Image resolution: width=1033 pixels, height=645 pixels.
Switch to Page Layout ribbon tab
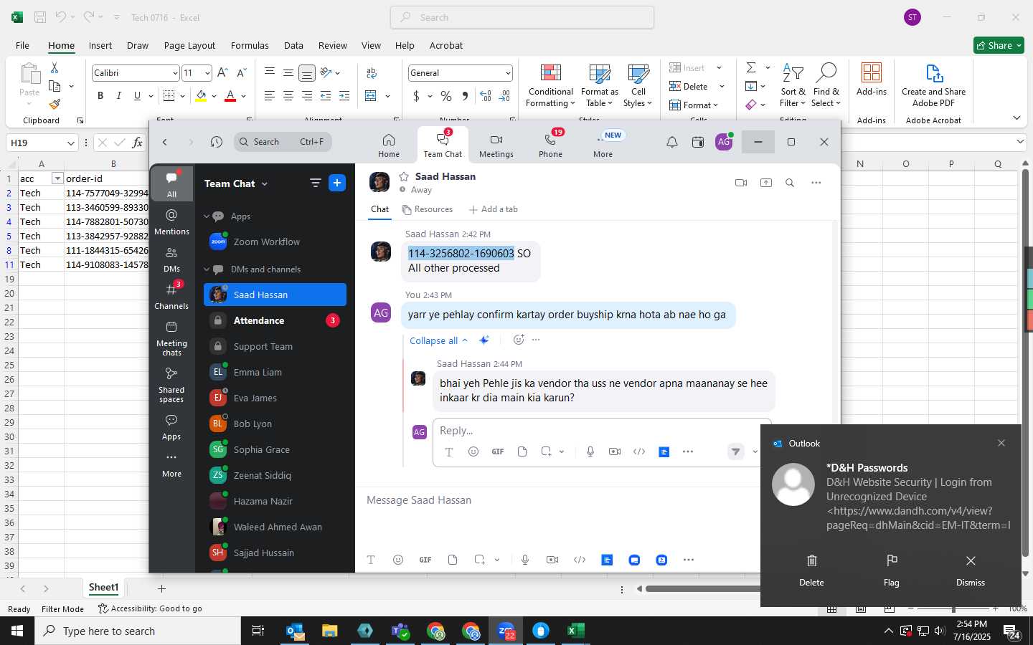click(x=189, y=45)
